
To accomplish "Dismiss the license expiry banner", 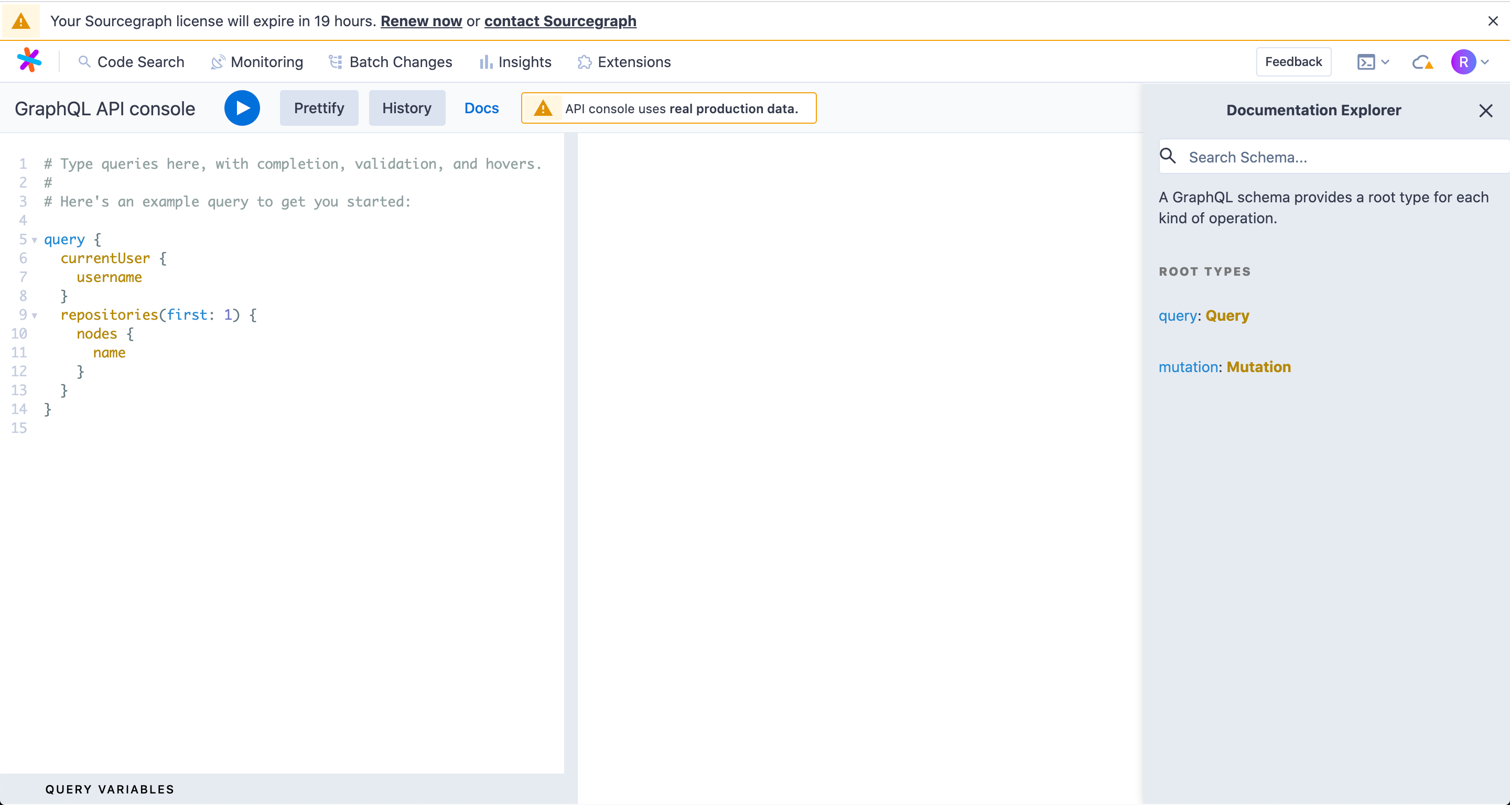I will click(1492, 21).
